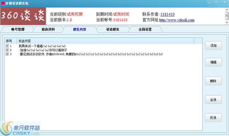The image size is (229, 136).
Task: Open the 帐号管理 tab
Action: (18, 29)
